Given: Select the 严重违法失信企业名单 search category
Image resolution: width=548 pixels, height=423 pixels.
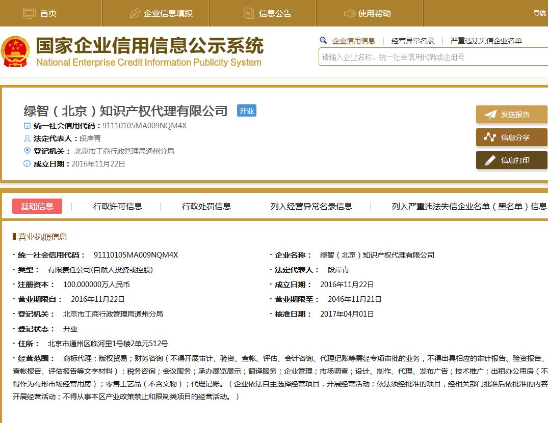Looking at the screenshot, I should tap(486, 41).
